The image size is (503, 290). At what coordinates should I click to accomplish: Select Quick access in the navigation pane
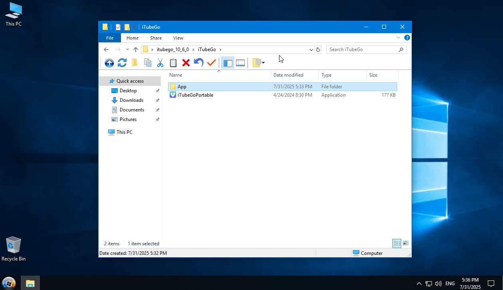pos(130,81)
